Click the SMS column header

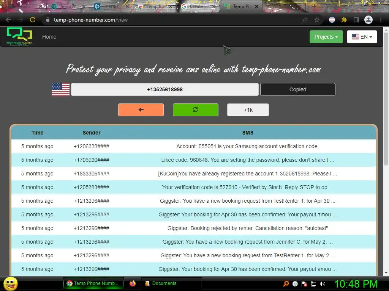tap(248, 133)
